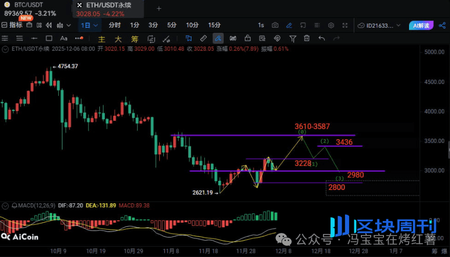Image resolution: width=450 pixels, height=257 pixels.
Task: Delete drawings with the trash can icon
Action: tap(307, 38)
